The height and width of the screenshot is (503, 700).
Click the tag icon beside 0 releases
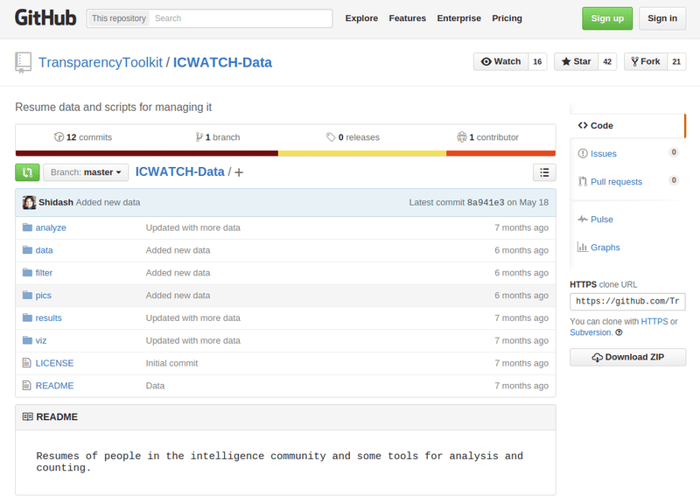[331, 137]
